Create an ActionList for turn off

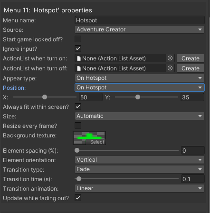[191, 68]
